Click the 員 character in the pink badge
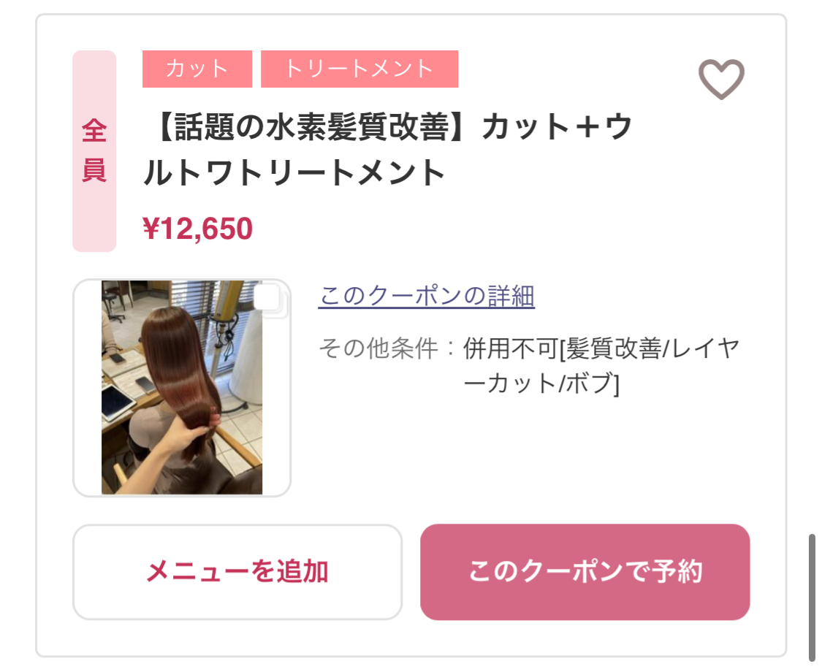Viewport: 822px width, 672px height. 94,170
